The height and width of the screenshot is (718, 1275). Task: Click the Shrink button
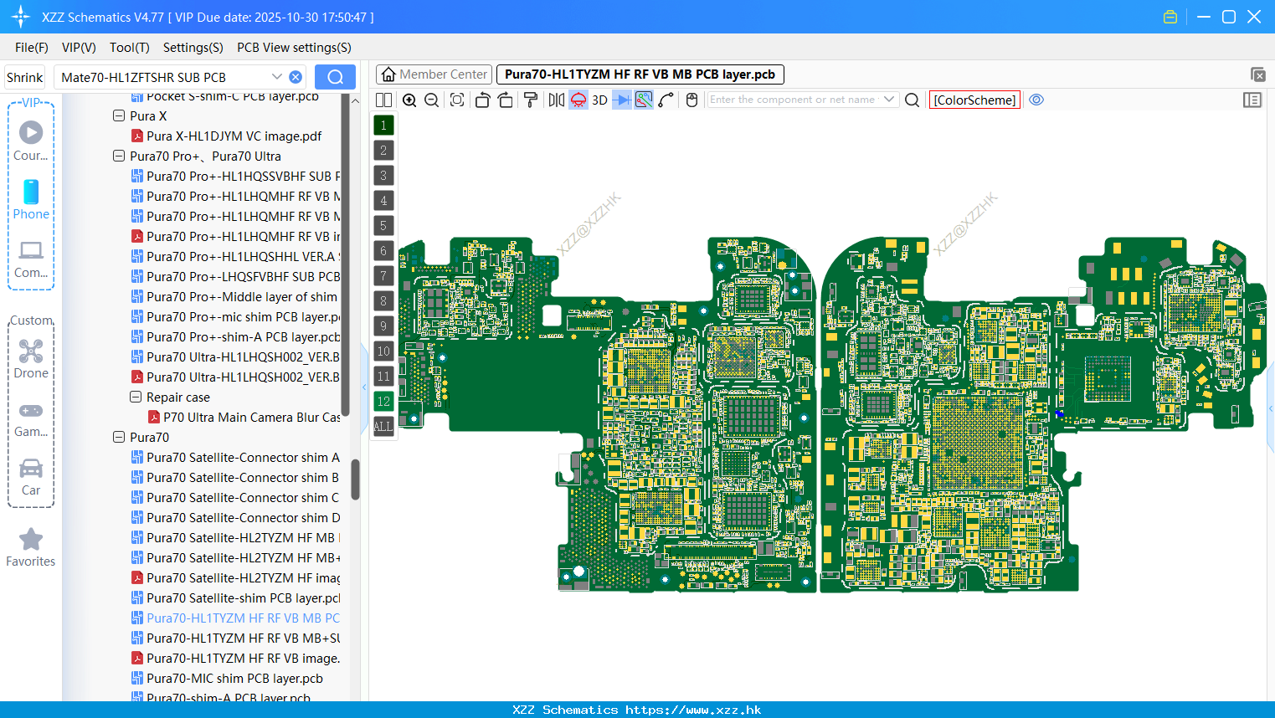[24, 77]
